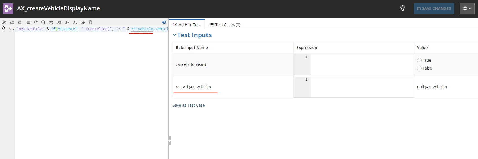The image size is (478, 159).
Task: Click the Save as Test Case link
Action: (189, 105)
